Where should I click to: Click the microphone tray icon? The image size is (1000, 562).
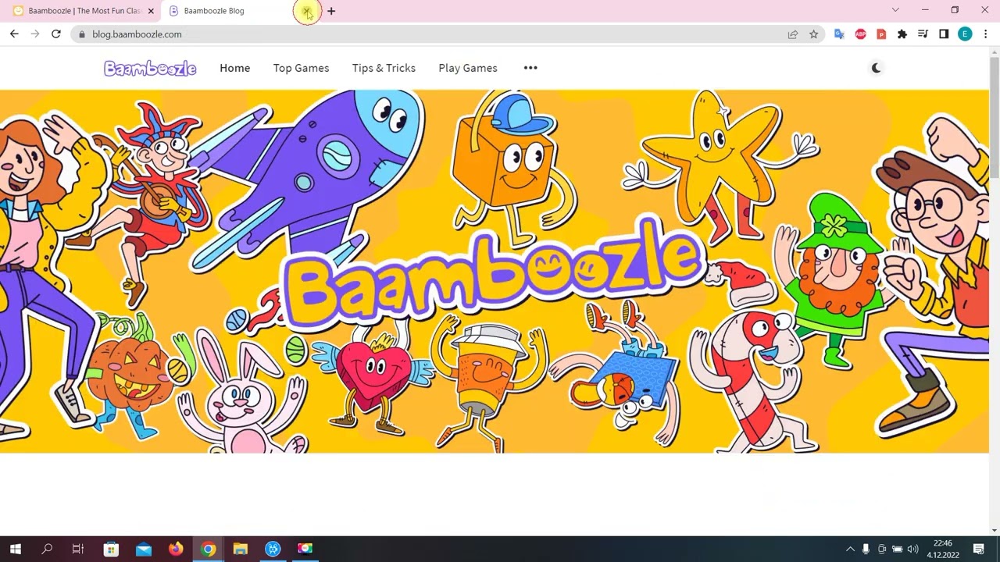click(x=866, y=549)
